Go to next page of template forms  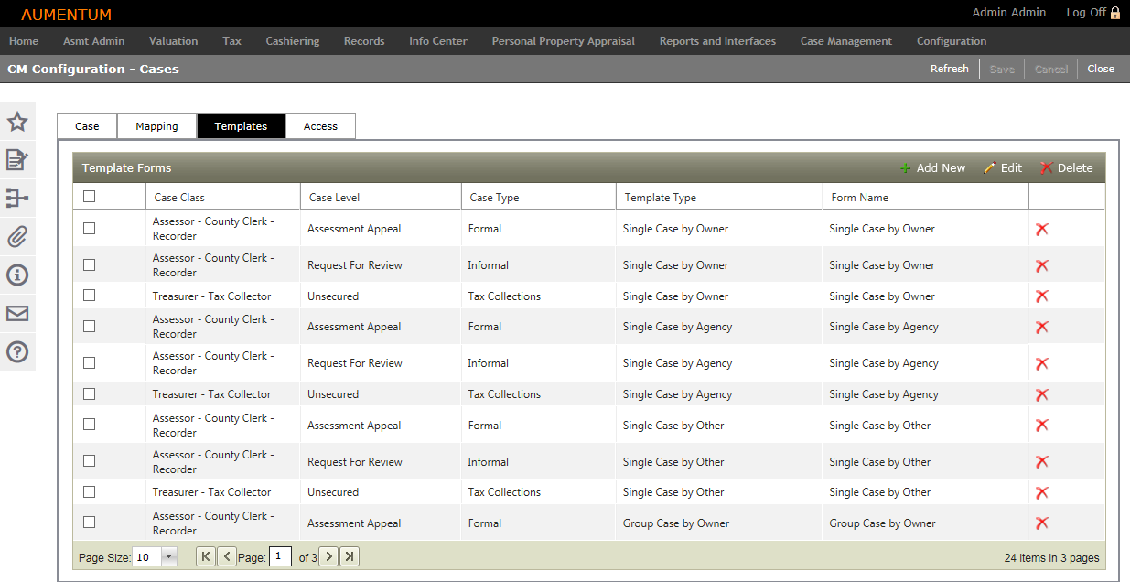click(329, 556)
